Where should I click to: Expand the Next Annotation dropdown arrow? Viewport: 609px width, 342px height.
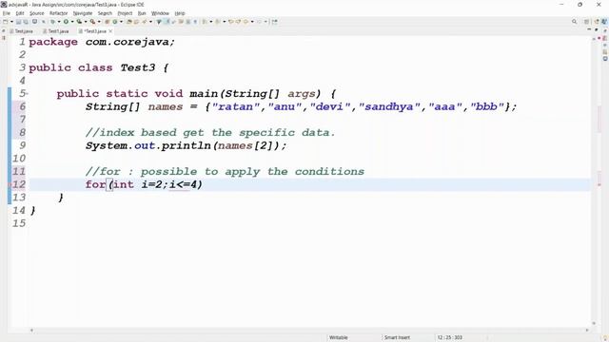click(x=211, y=22)
